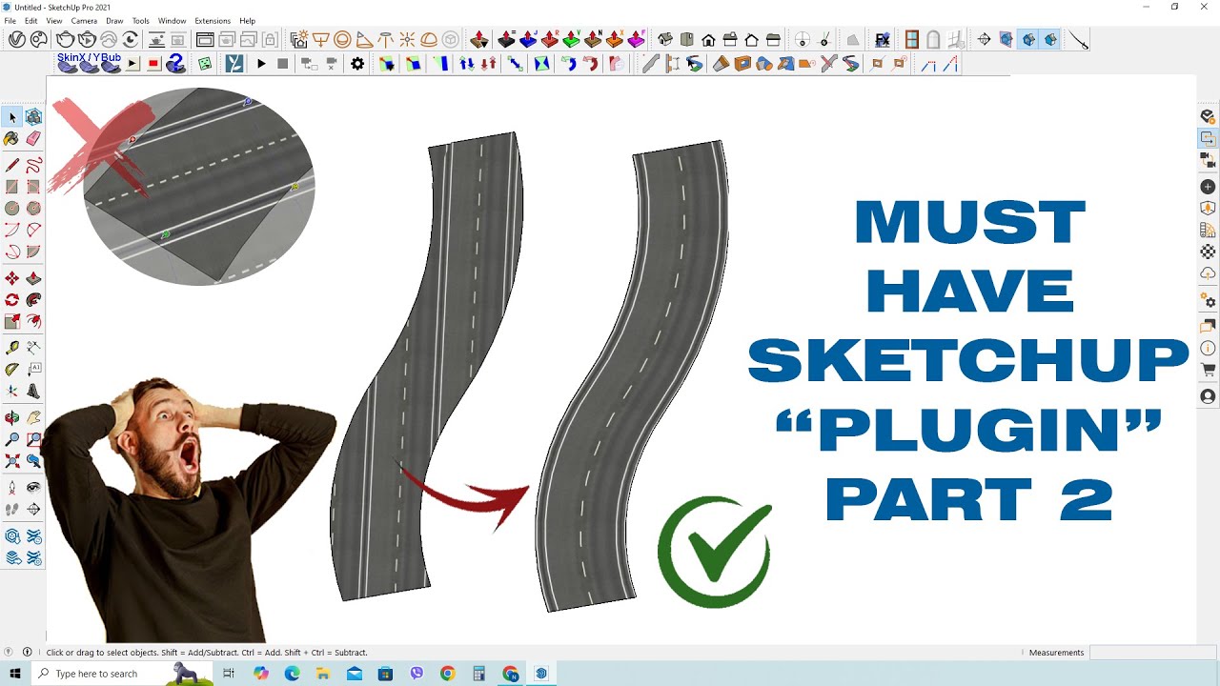Click the user profile icon in right tray
This screenshot has height=686, width=1220.
[1209, 396]
